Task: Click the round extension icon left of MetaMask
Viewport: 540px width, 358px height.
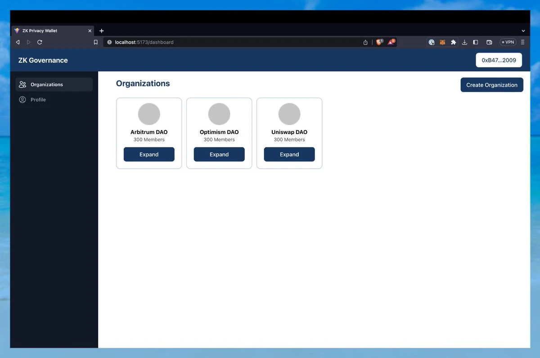Action: [x=432, y=42]
